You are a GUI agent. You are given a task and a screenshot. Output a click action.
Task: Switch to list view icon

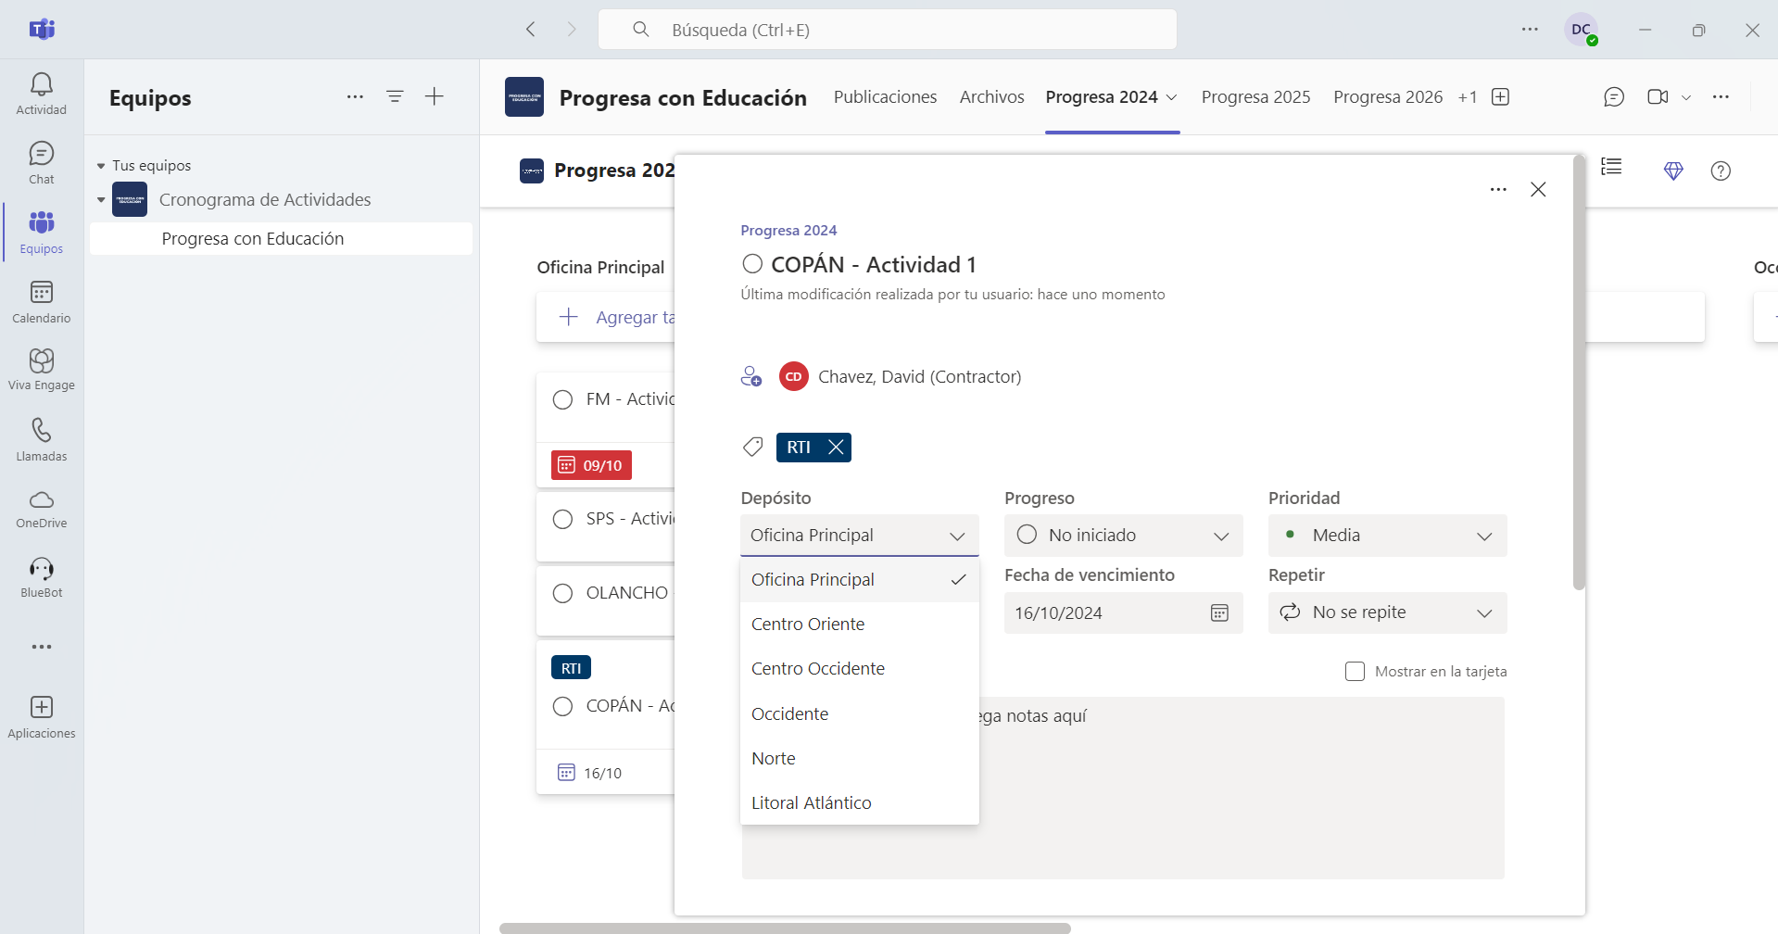(1612, 167)
